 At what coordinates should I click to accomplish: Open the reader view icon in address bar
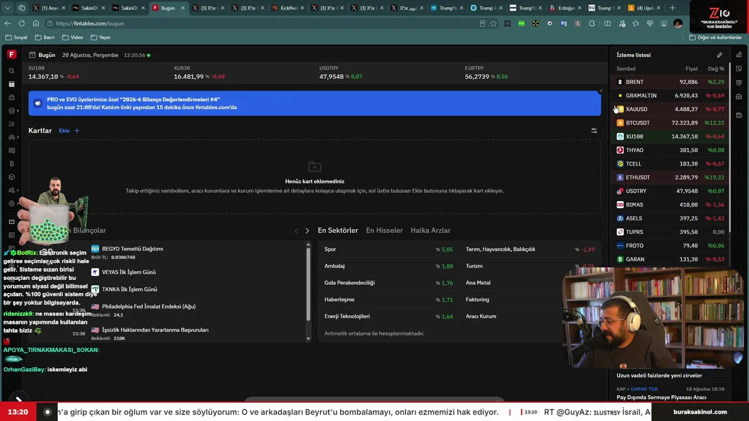pos(482,23)
